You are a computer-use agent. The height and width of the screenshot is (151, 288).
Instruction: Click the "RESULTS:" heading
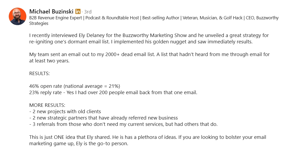(39, 74)
